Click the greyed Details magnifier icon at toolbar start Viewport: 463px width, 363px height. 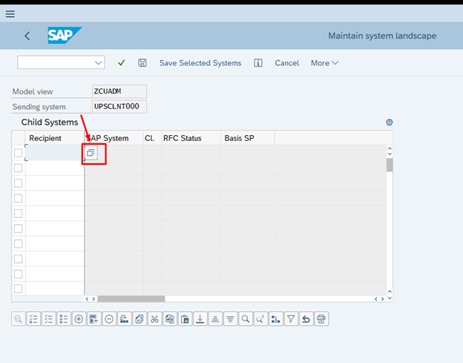click(x=19, y=319)
